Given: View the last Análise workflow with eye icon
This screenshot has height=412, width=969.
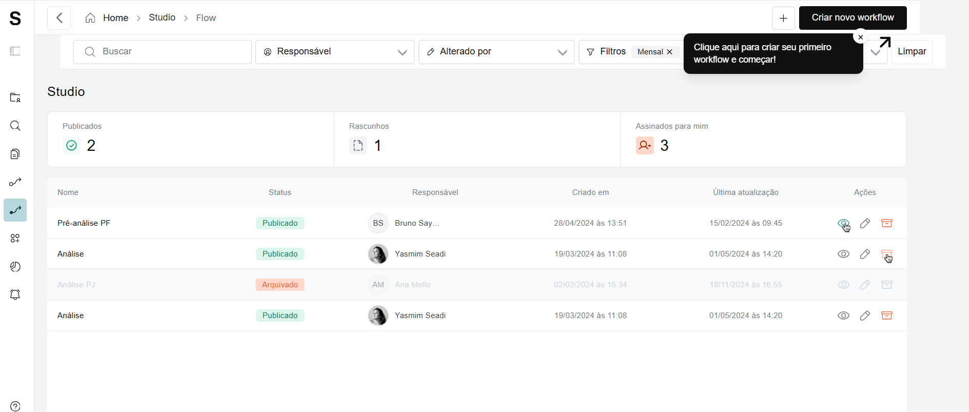Looking at the screenshot, I should (x=843, y=316).
